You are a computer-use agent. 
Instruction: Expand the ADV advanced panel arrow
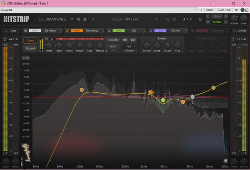[22, 159]
